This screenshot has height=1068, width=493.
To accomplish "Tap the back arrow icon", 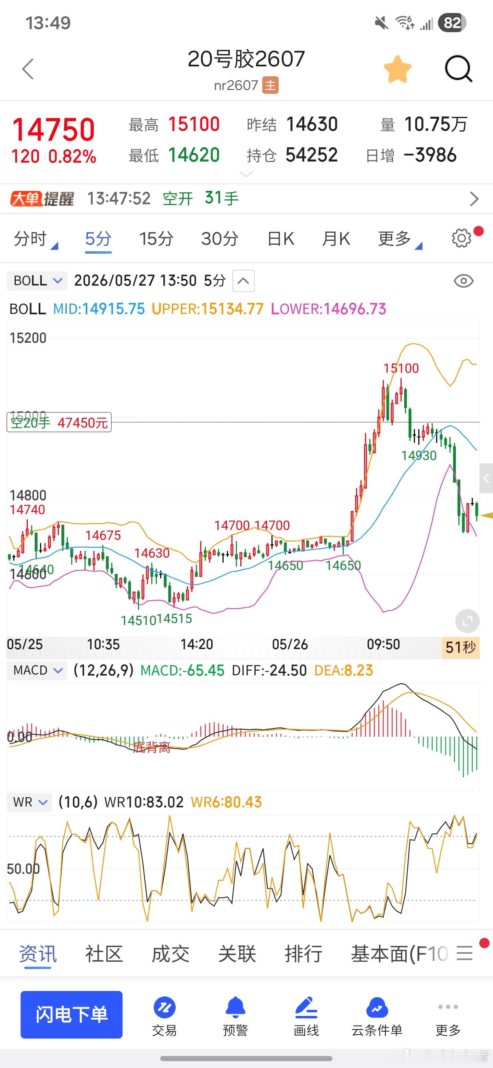I will (28, 69).
